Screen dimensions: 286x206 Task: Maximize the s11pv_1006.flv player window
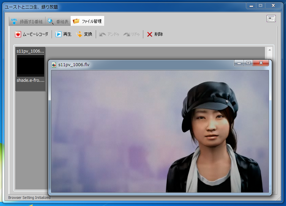[248, 63]
